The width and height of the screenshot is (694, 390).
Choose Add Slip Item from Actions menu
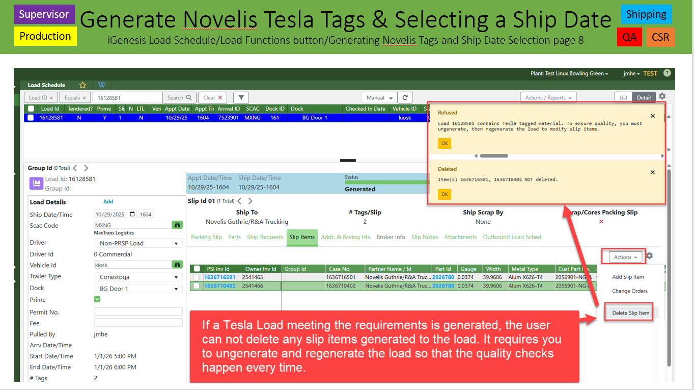[628, 277]
